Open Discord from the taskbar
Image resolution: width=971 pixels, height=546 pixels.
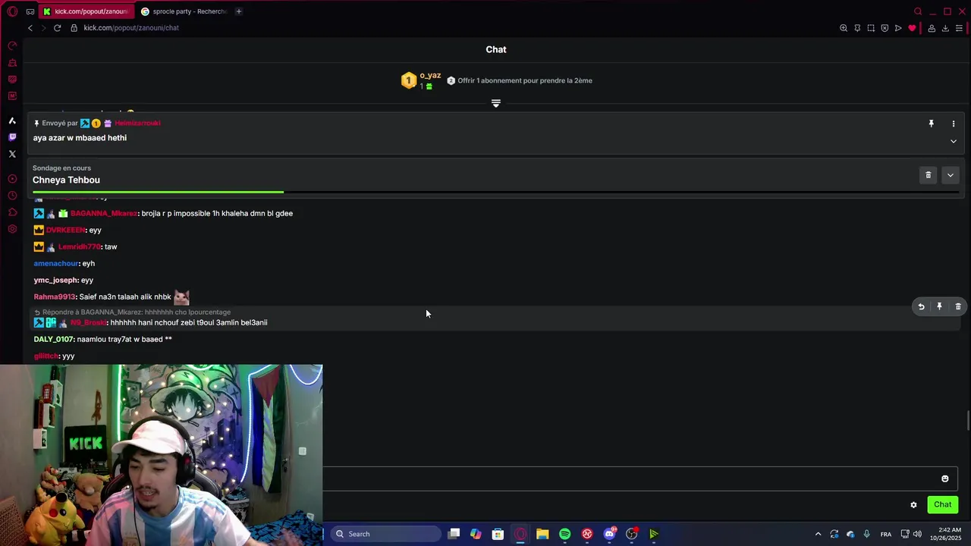[x=609, y=534]
